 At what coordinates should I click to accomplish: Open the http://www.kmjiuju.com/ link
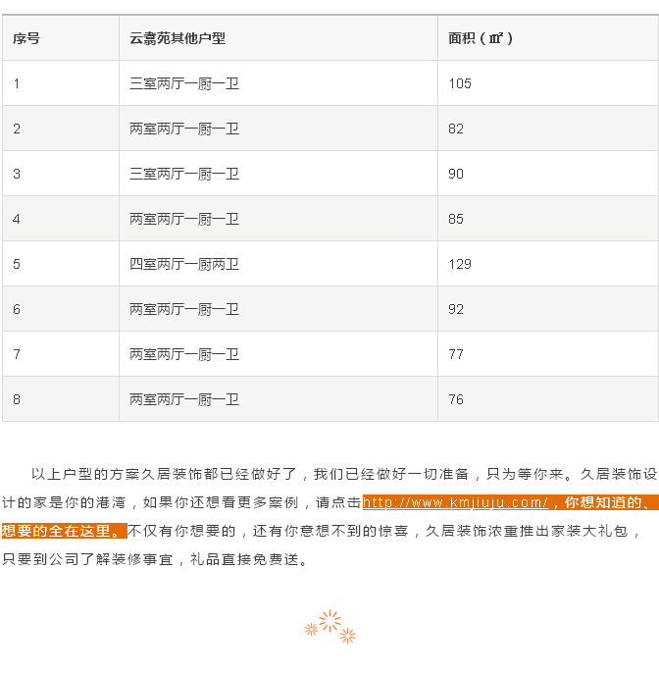click(x=455, y=502)
